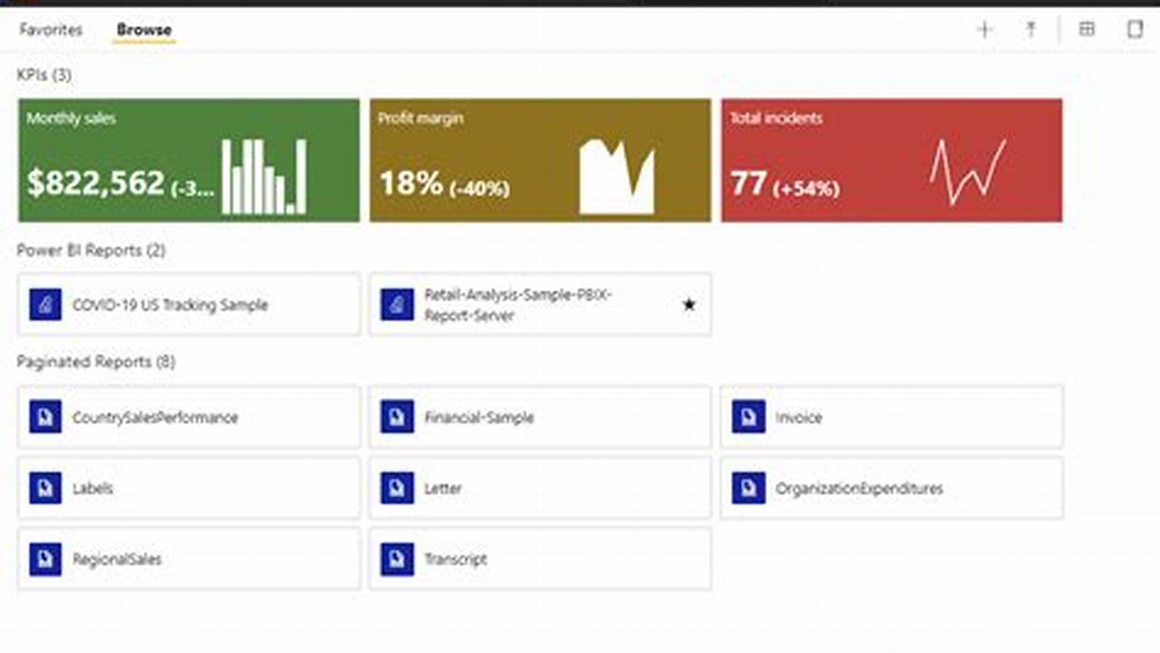Open the RegionalSales report
The width and height of the screenshot is (1160, 653).
[x=116, y=559]
